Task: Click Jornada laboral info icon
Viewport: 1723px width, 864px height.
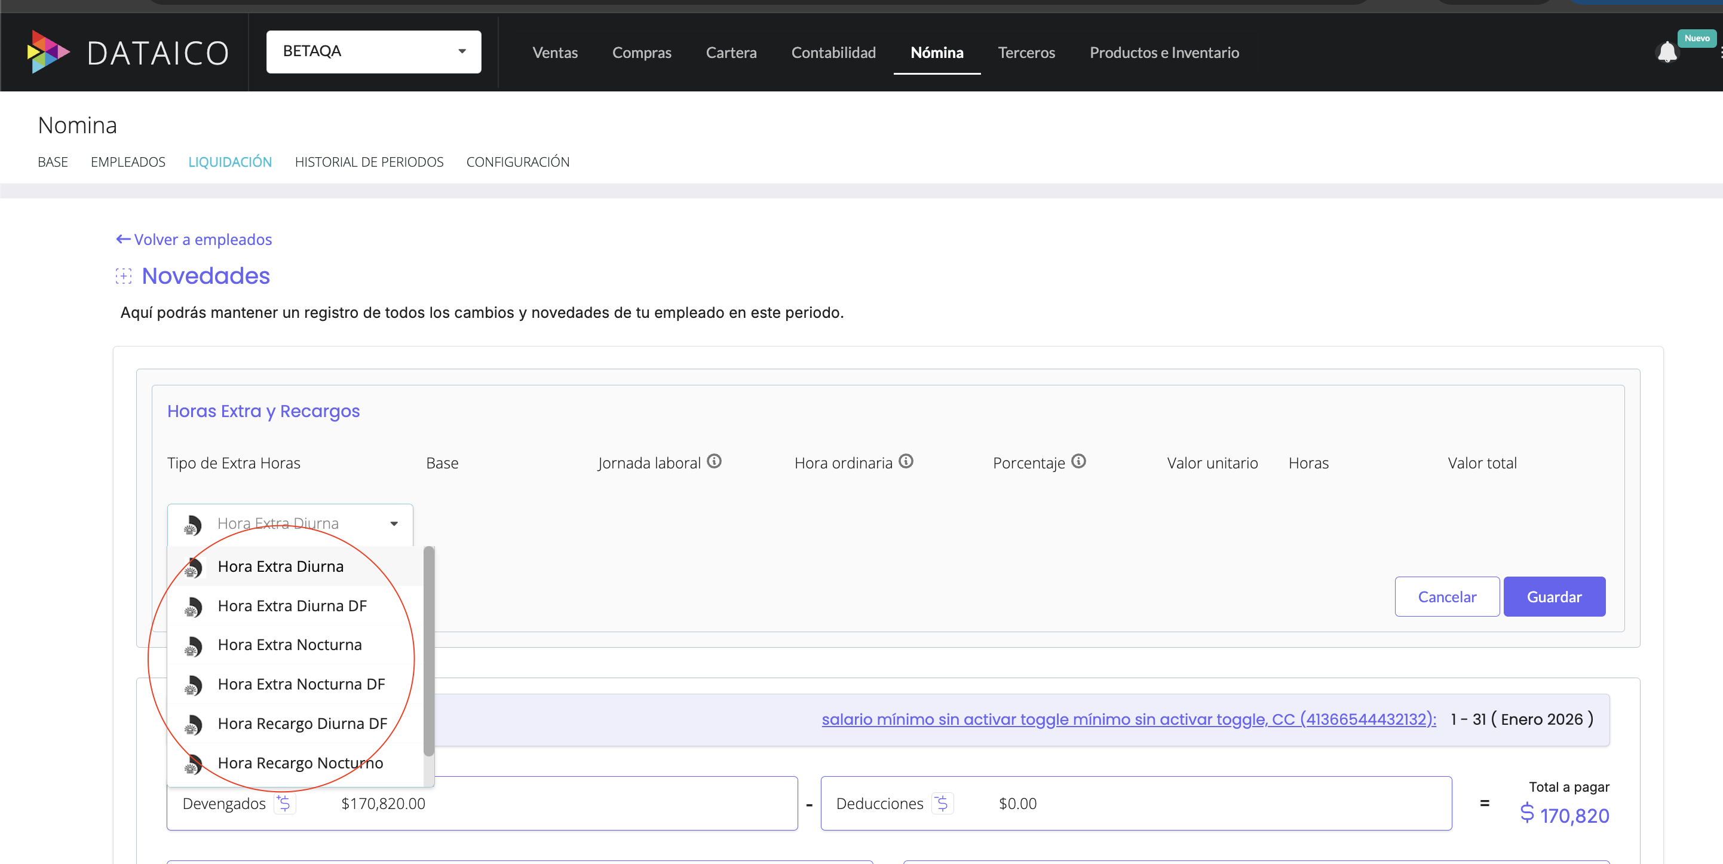Action: click(715, 461)
